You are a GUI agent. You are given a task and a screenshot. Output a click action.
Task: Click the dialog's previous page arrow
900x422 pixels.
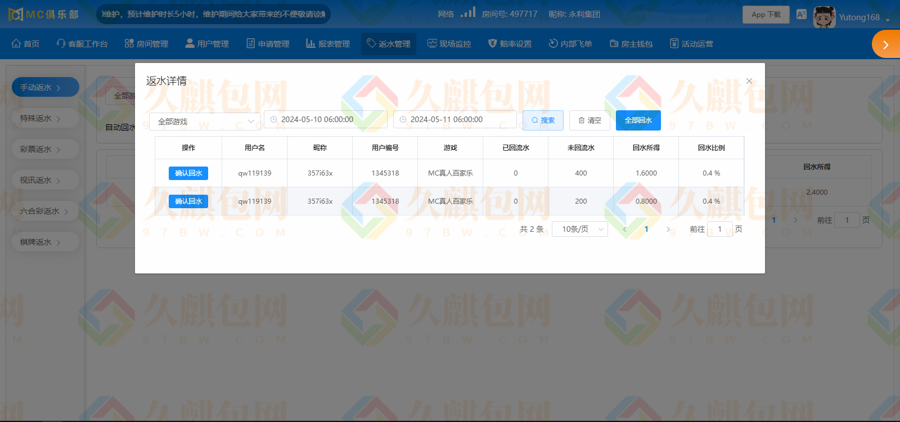[x=625, y=229]
